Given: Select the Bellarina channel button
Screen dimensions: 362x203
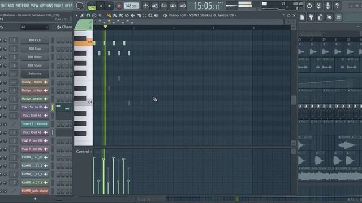Looking at the screenshot, I should point(35,74).
